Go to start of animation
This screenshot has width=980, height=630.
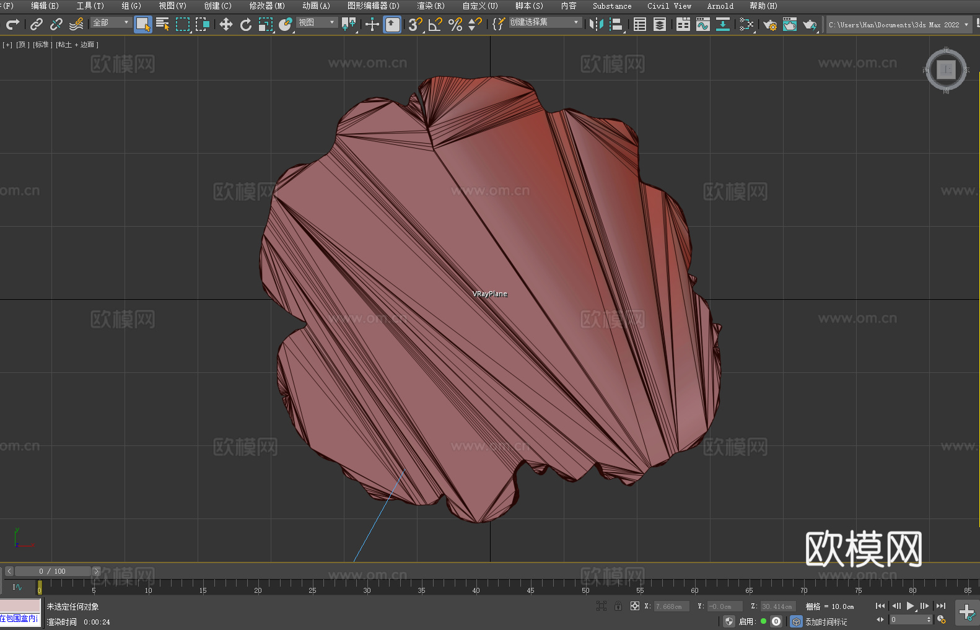tap(880, 606)
